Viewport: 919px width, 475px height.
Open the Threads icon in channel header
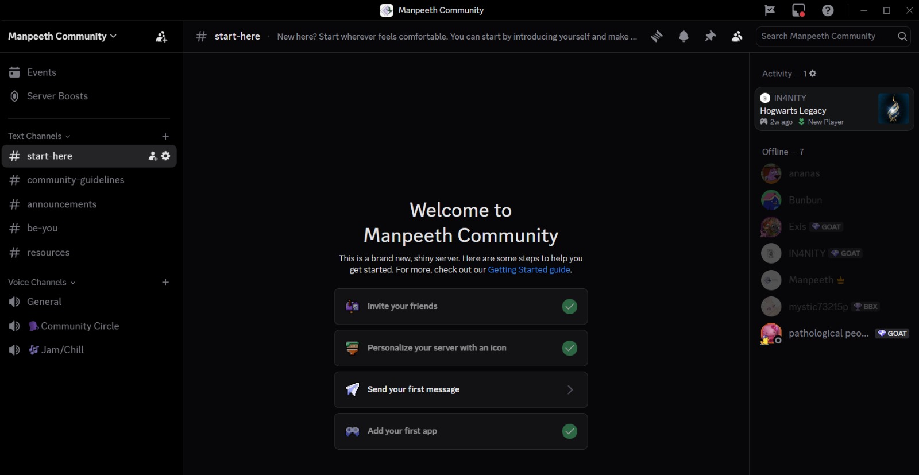click(x=657, y=36)
